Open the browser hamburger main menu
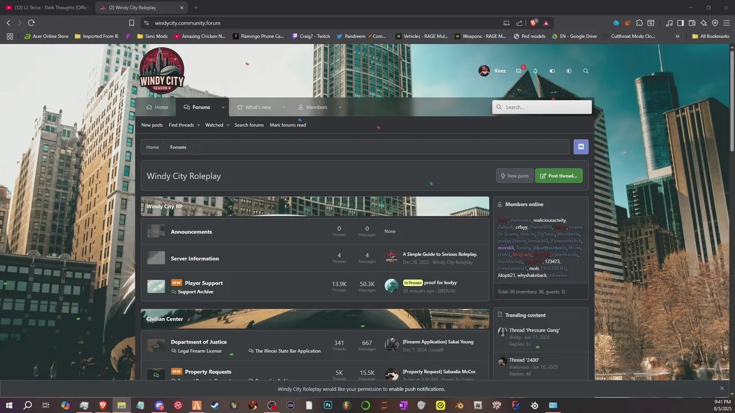This screenshot has height=413, width=735. (726, 23)
